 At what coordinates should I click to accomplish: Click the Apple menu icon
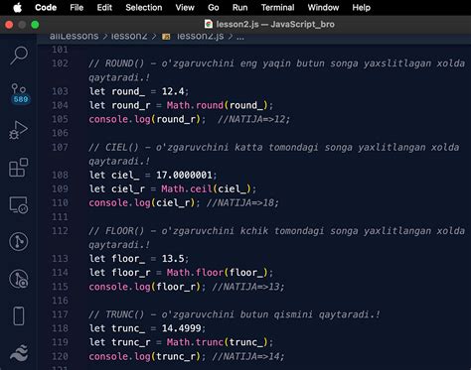pyautogui.click(x=18, y=7)
